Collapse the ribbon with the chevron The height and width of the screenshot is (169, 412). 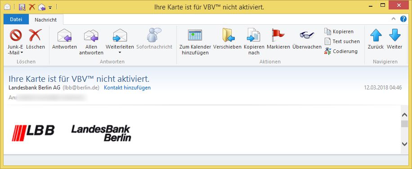[x=394, y=19]
